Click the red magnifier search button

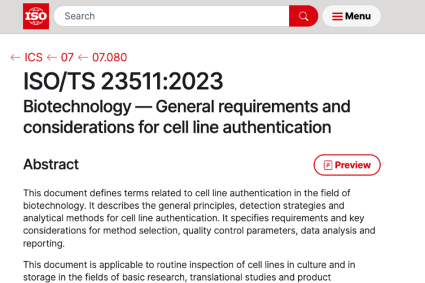point(303,16)
